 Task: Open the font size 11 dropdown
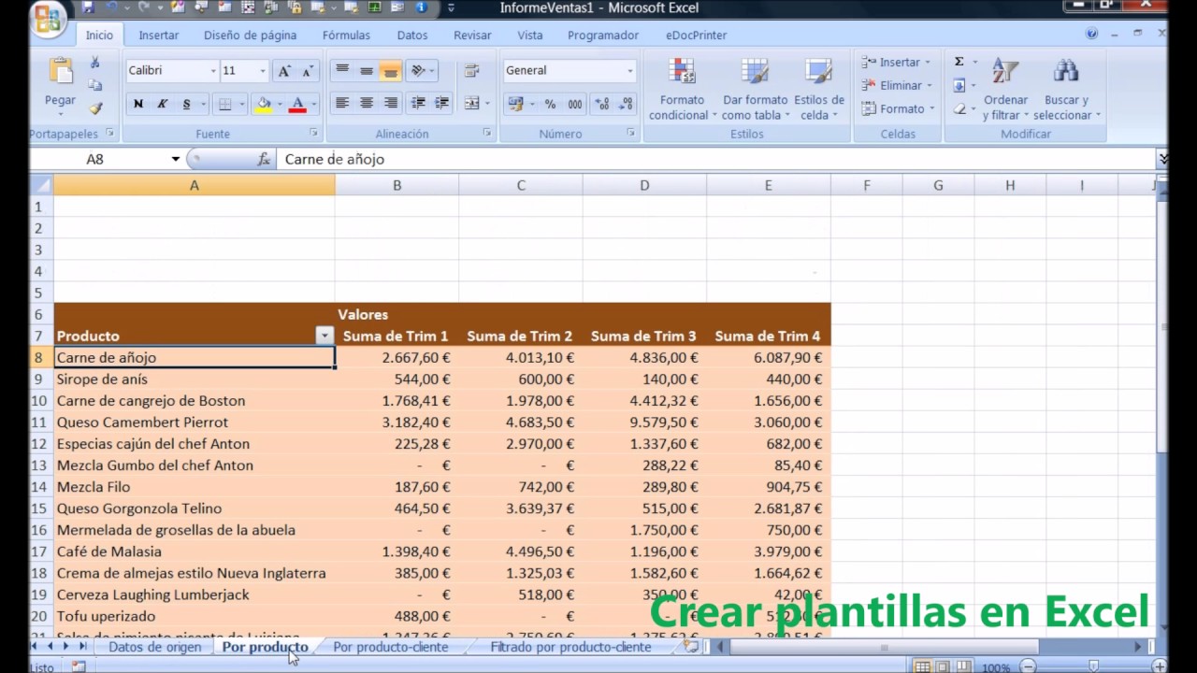263,71
